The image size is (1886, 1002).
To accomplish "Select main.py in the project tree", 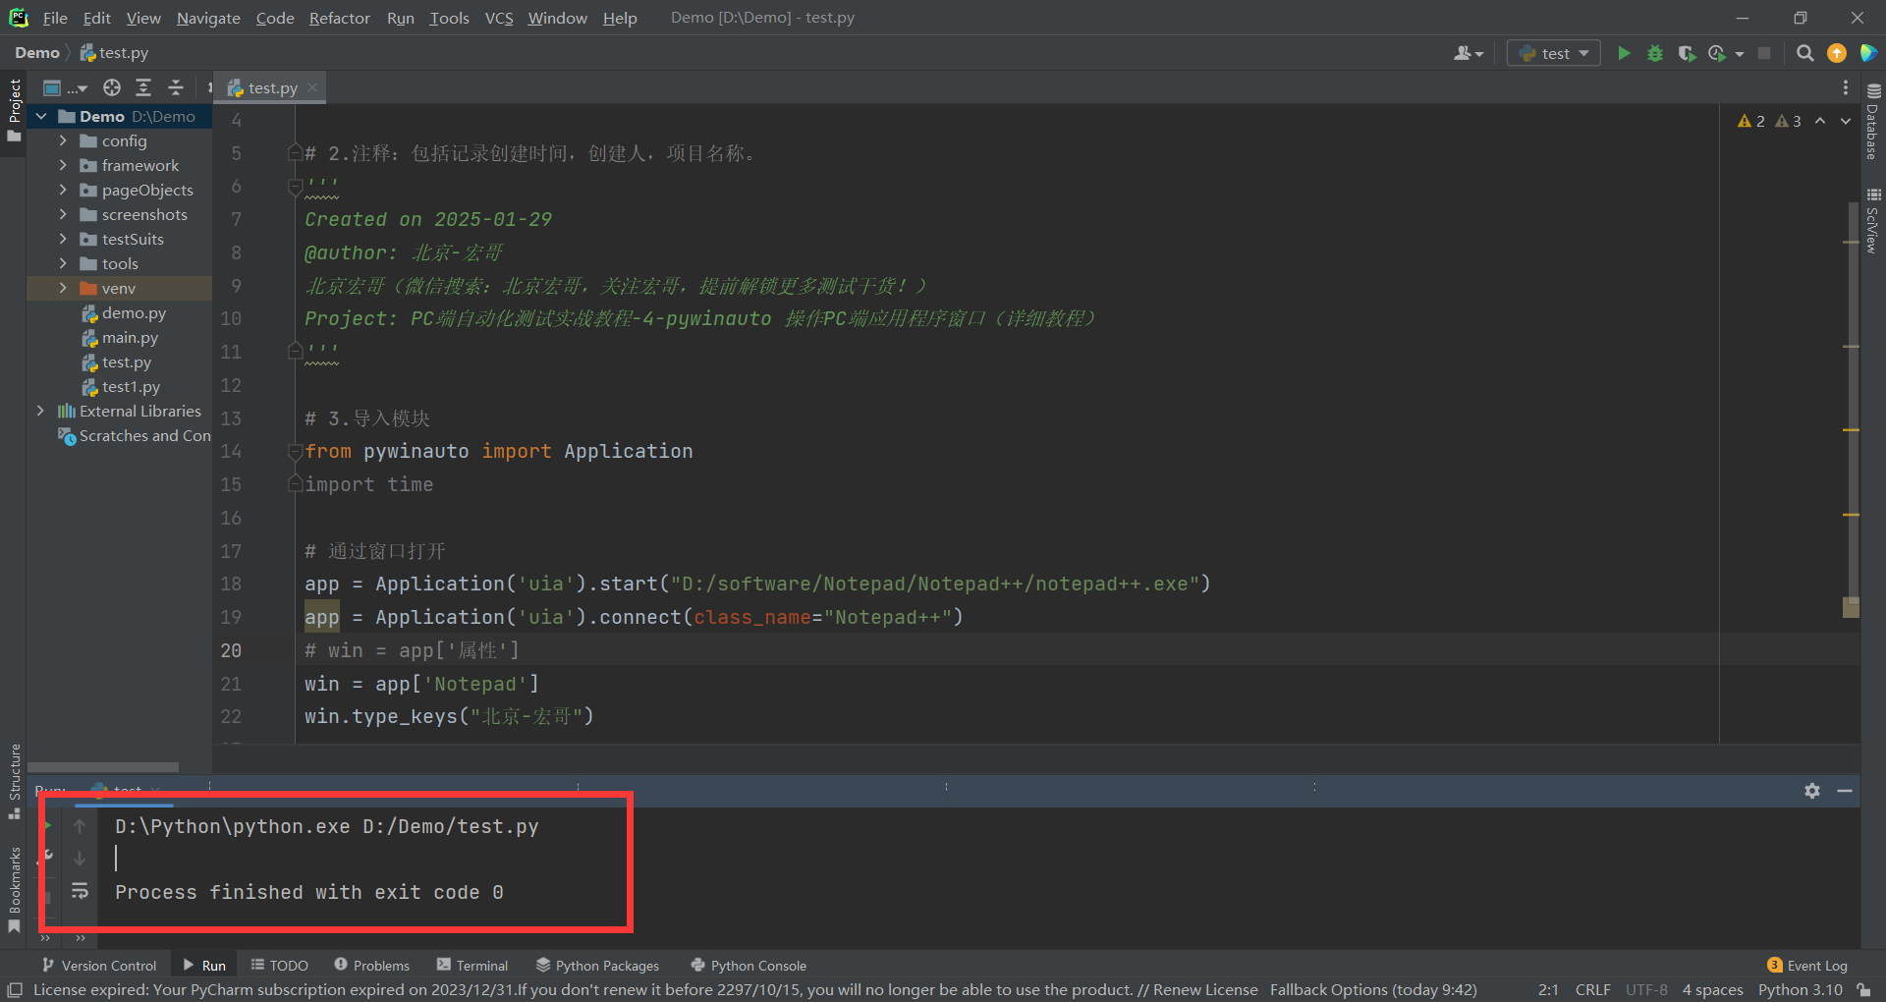I will [x=130, y=337].
